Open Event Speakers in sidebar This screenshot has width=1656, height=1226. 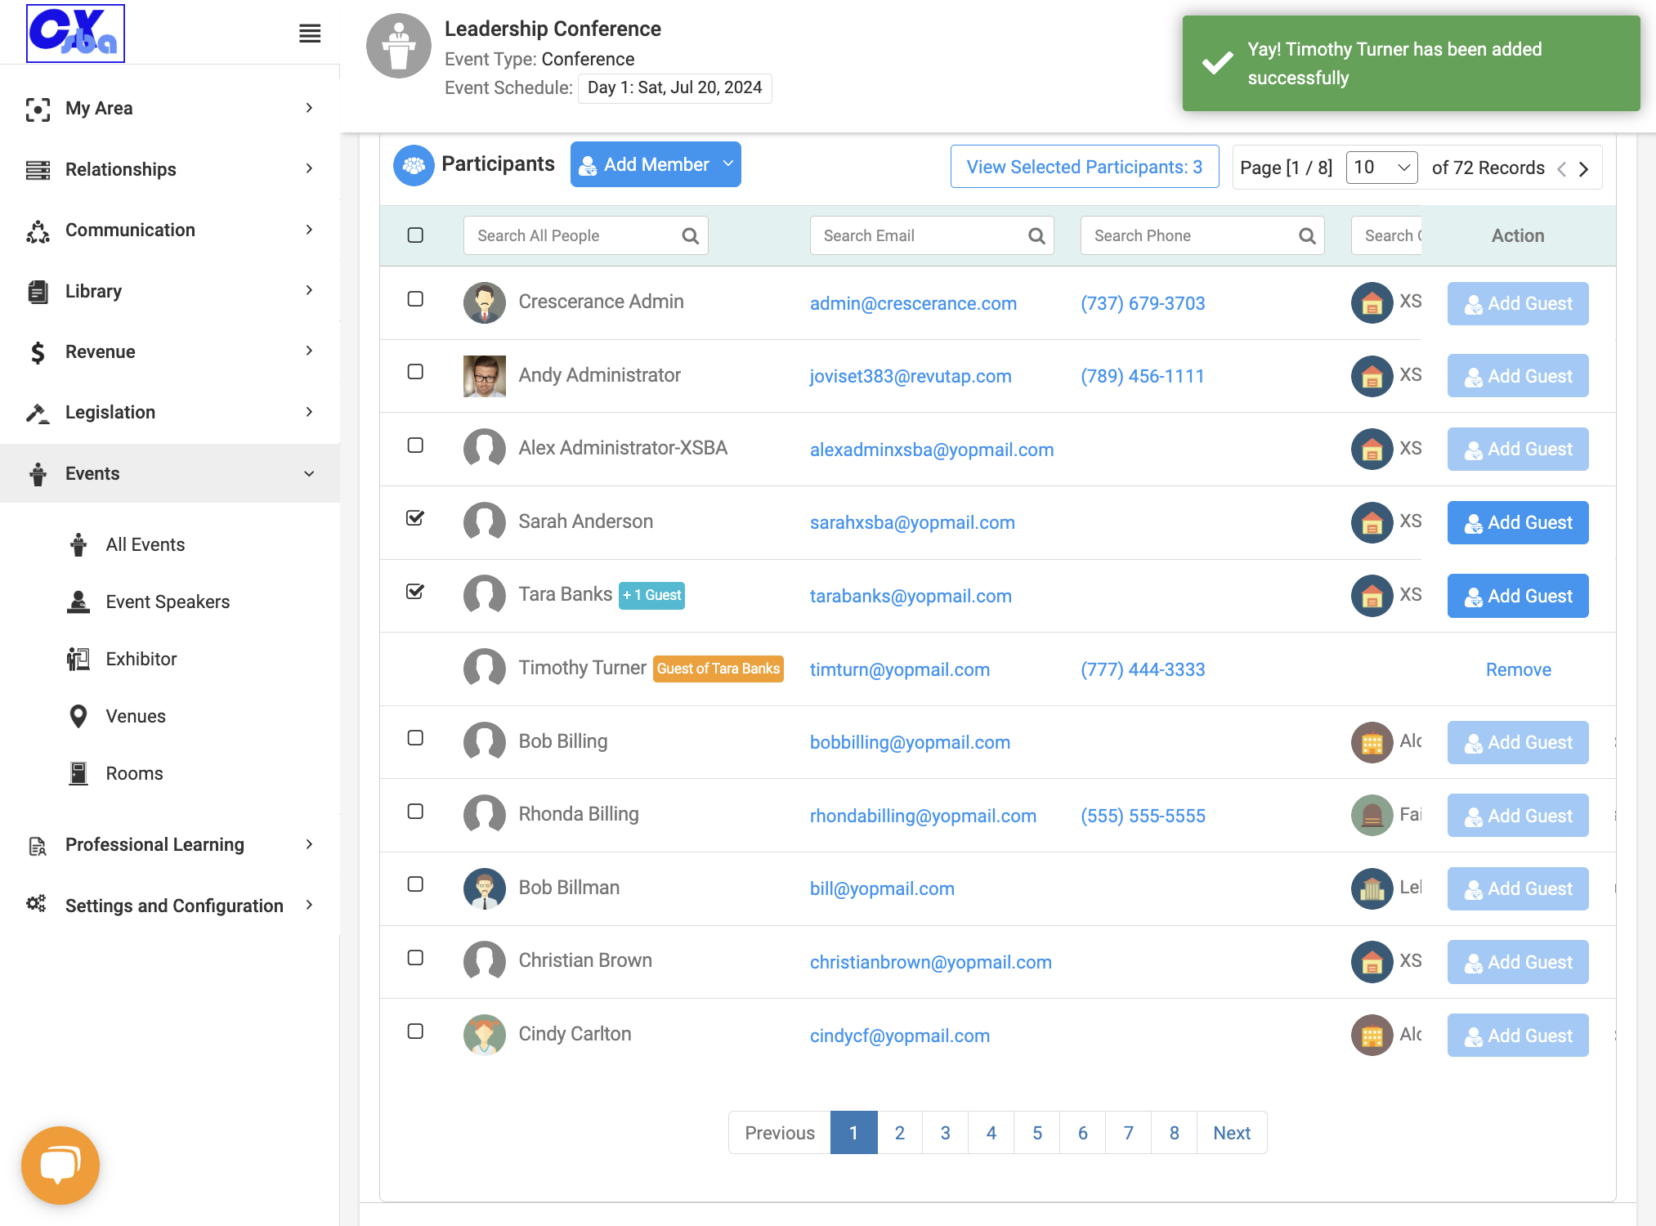(x=168, y=602)
